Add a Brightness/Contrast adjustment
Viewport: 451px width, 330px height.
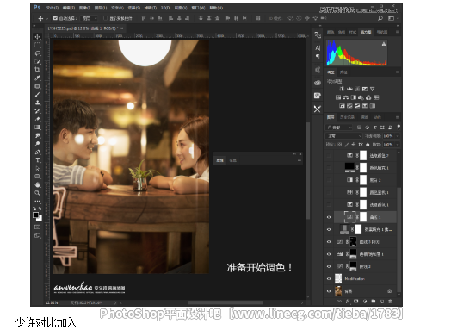(x=342, y=89)
